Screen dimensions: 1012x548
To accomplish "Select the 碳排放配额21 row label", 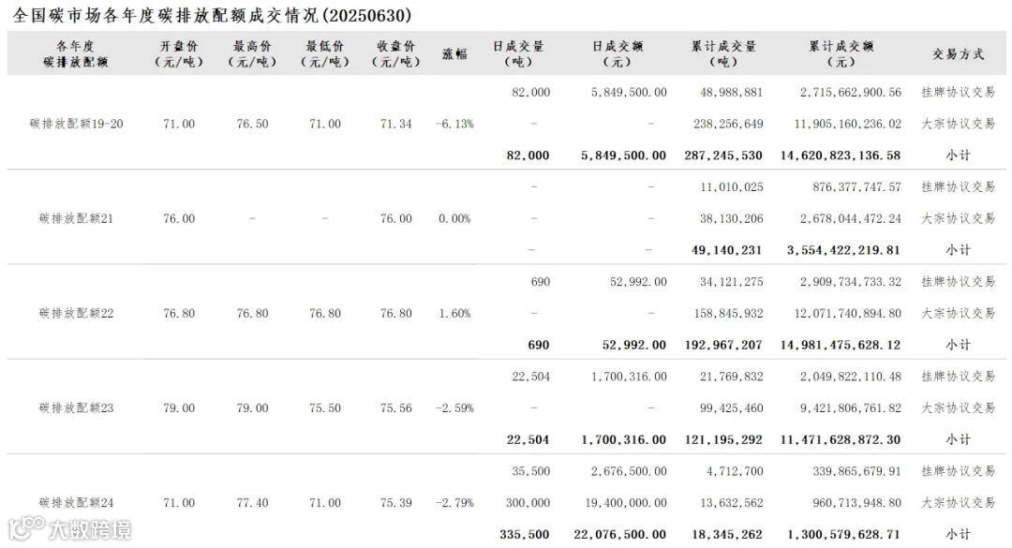I will (x=76, y=218).
